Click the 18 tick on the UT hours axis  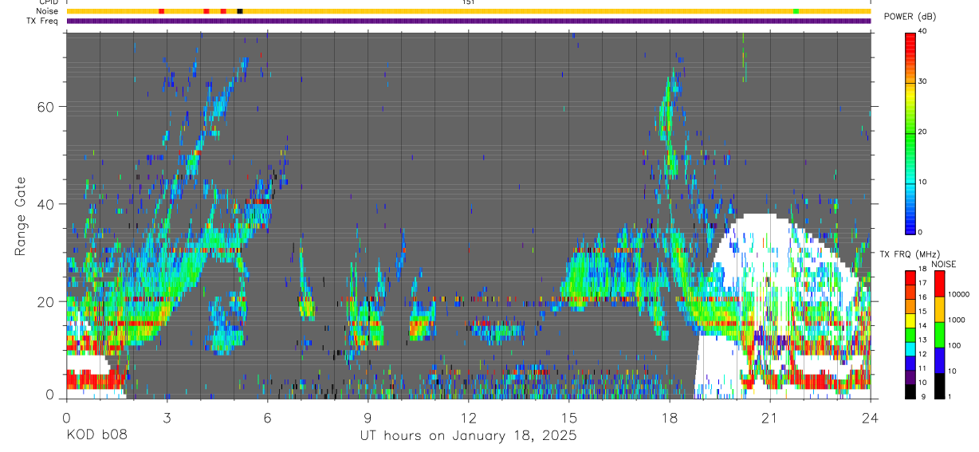[x=670, y=417]
